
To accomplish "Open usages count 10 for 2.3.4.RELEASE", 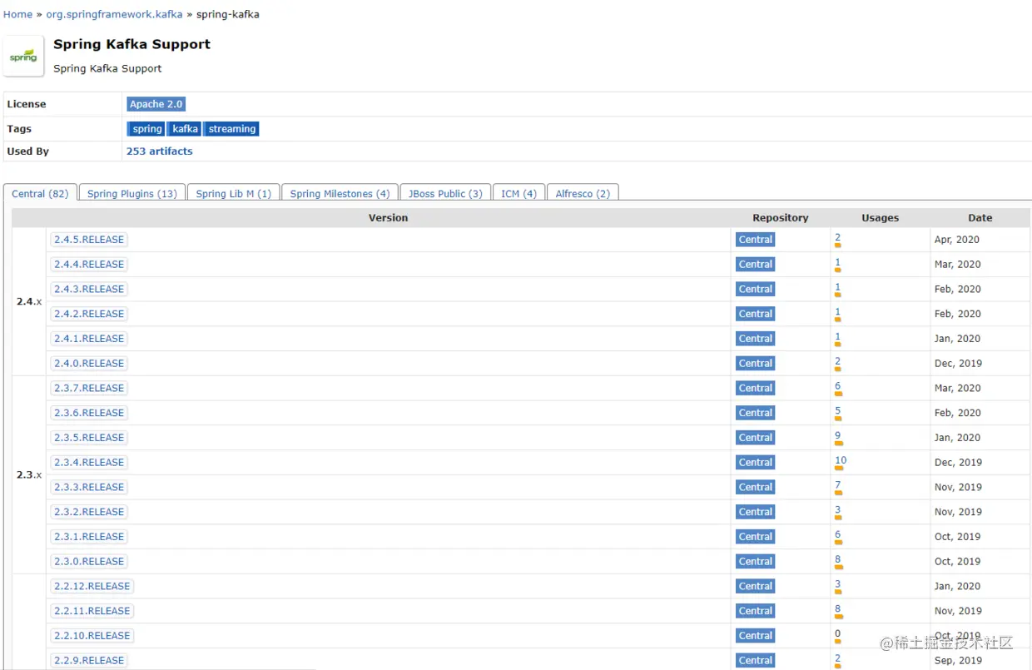I will coord(841,460).
